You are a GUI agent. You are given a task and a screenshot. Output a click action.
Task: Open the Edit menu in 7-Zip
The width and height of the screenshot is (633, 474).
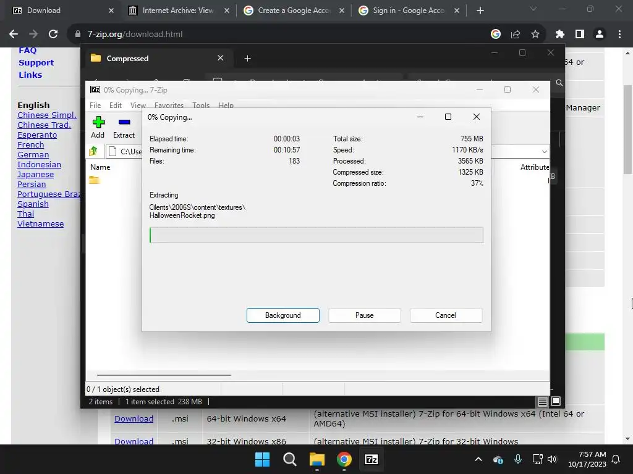pos(115,105)
